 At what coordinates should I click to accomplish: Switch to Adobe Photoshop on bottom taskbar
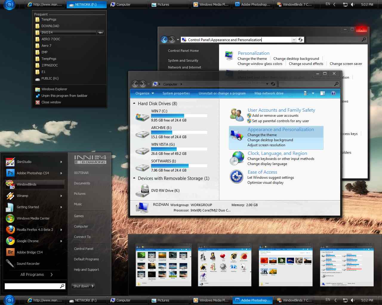[252, 300]
